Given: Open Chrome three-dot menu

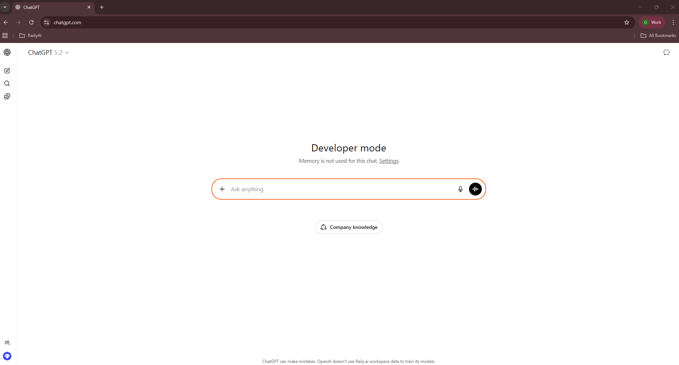Looking at the screenshot, I should [673, 22].
